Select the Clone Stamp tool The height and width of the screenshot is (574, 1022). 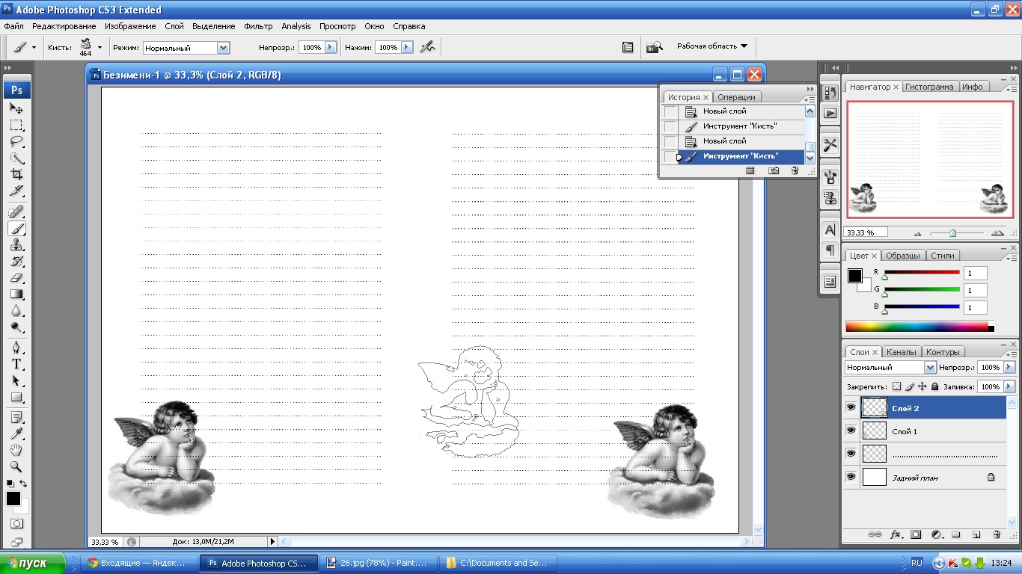tap(16, 244)
